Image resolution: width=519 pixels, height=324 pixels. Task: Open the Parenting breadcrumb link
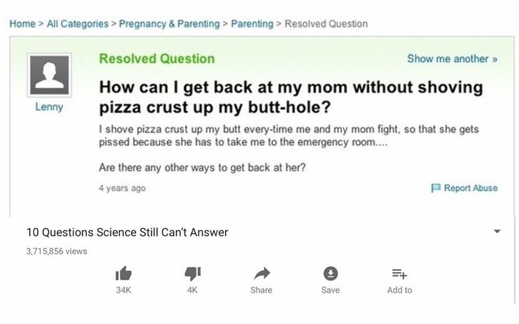(252, 24)
